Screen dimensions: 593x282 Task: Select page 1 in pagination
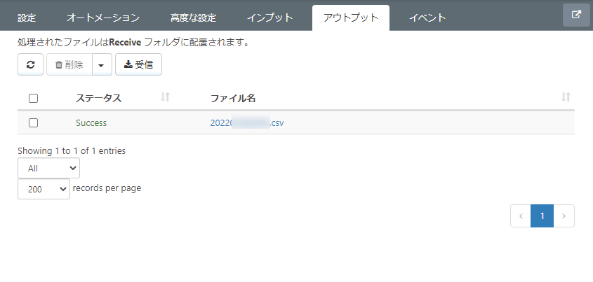click(542, 216)
